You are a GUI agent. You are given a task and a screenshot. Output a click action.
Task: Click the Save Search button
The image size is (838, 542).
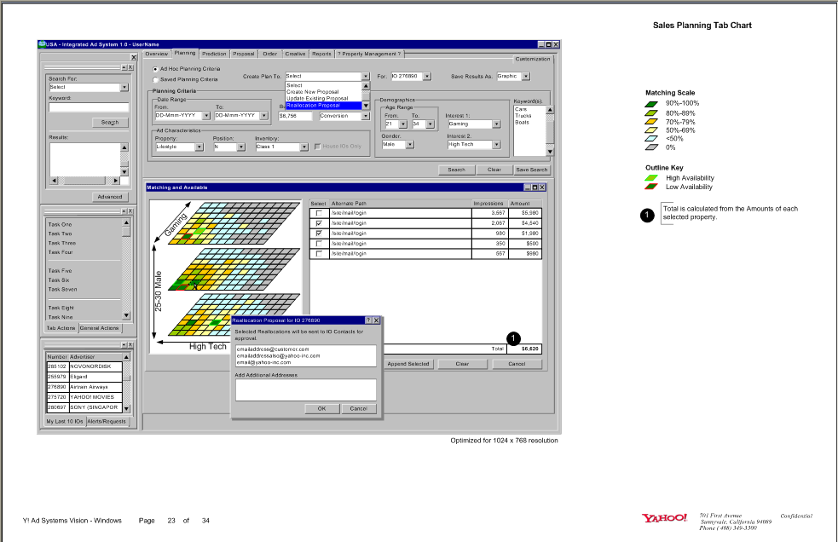coord(532,170)
